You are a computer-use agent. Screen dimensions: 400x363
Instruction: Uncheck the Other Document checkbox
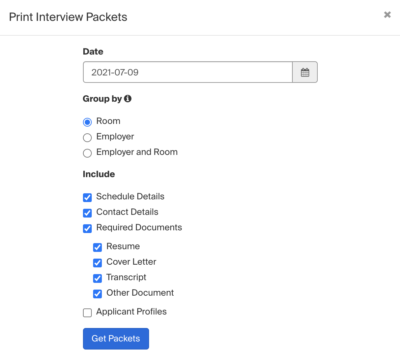[x=97, y=294]
